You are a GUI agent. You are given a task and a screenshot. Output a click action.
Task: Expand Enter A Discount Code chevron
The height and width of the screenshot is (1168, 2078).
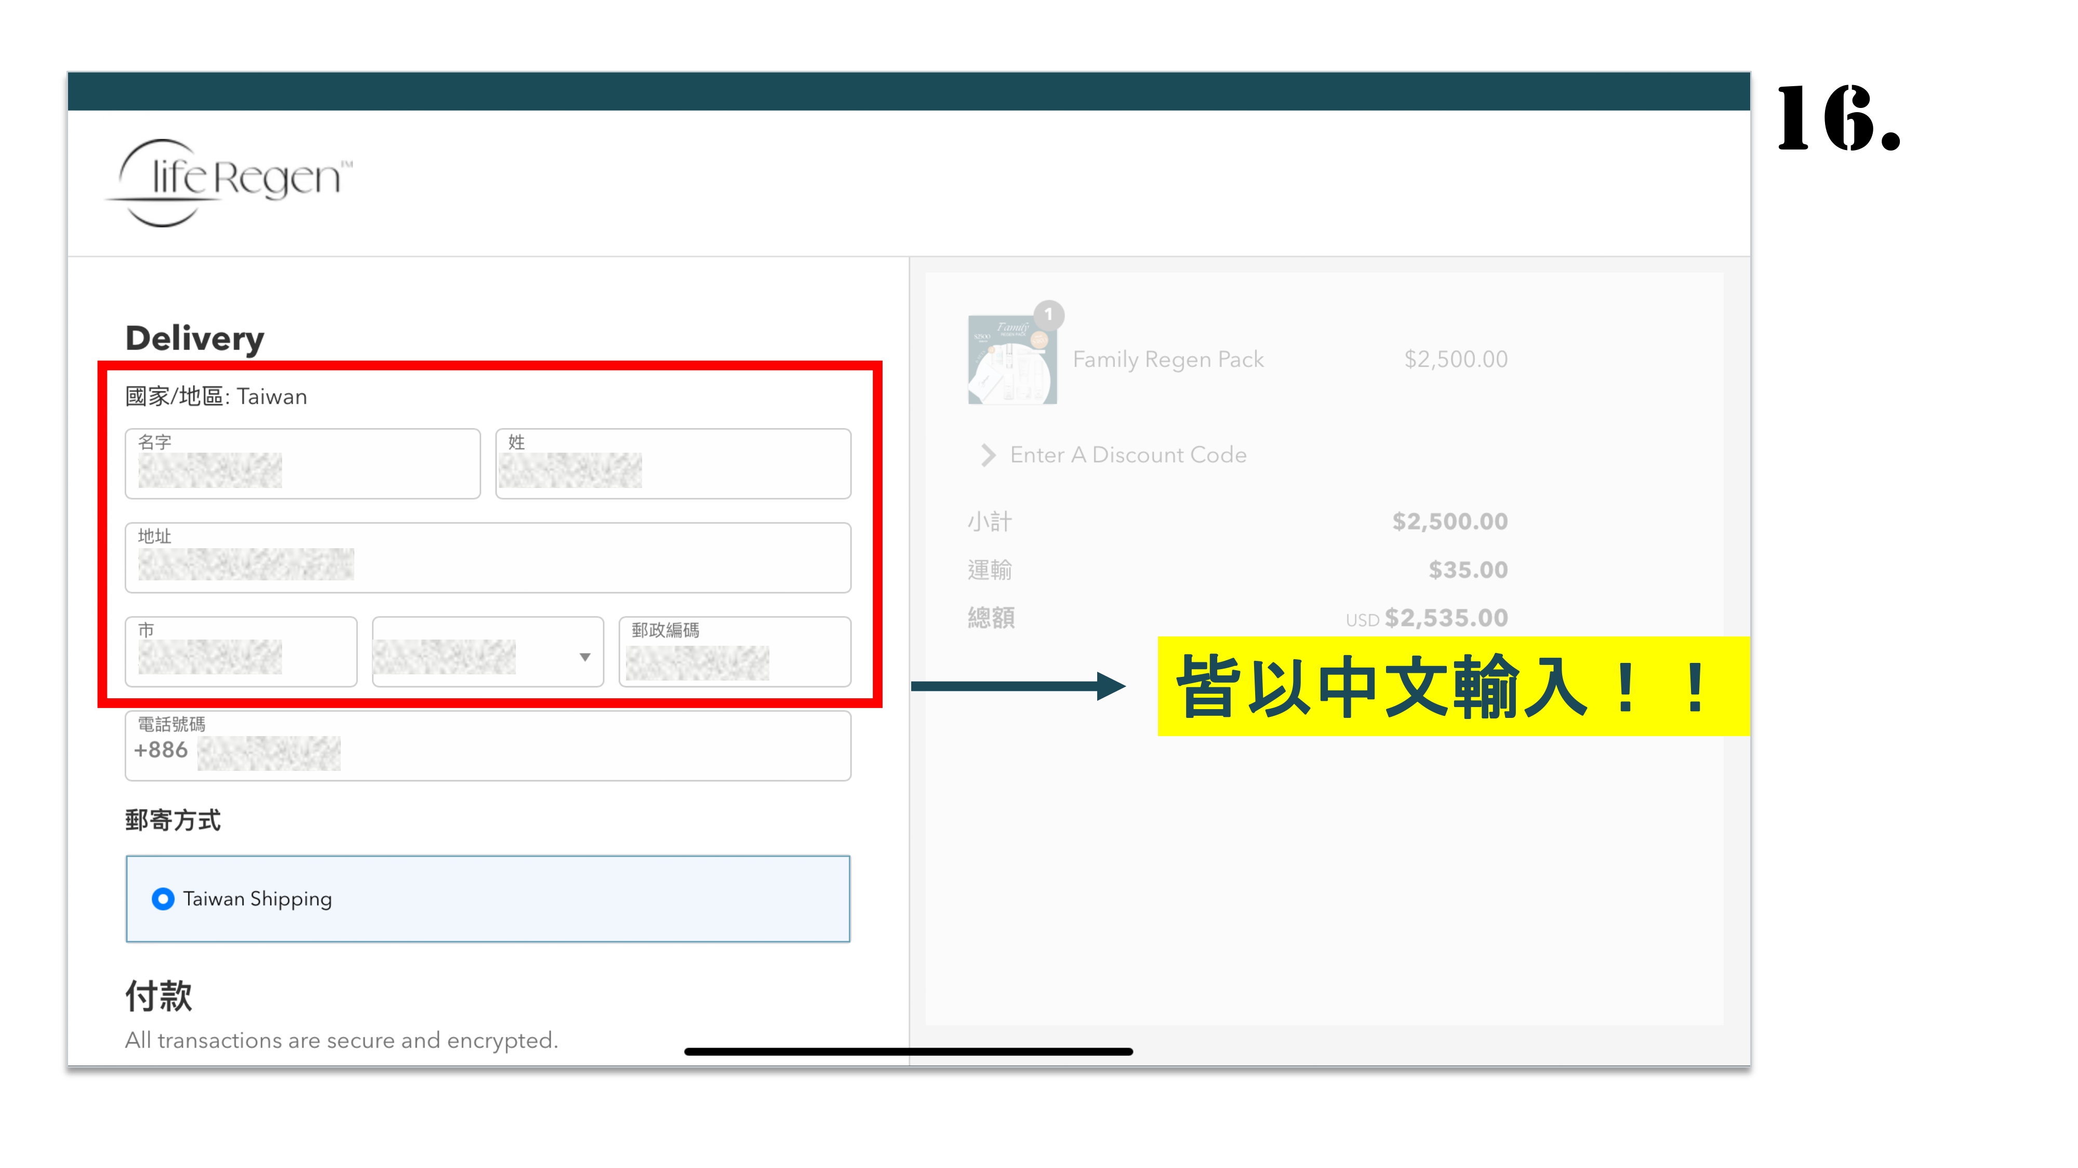coord(988,455)
